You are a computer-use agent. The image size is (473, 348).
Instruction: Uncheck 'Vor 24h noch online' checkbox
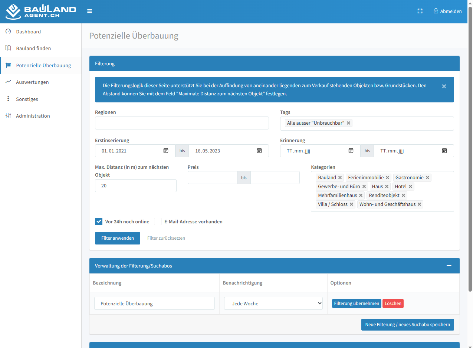point(99,221)
